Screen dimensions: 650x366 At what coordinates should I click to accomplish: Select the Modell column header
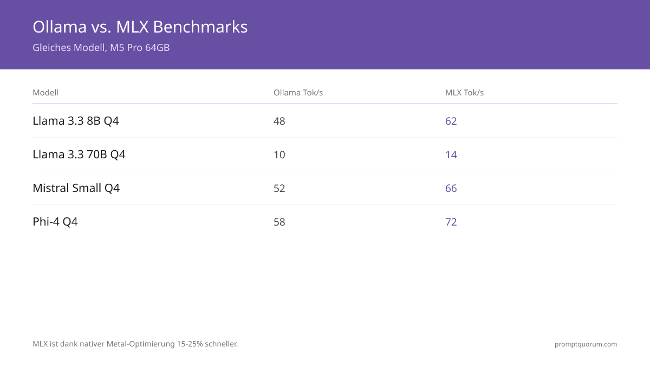tap(45, 93)
